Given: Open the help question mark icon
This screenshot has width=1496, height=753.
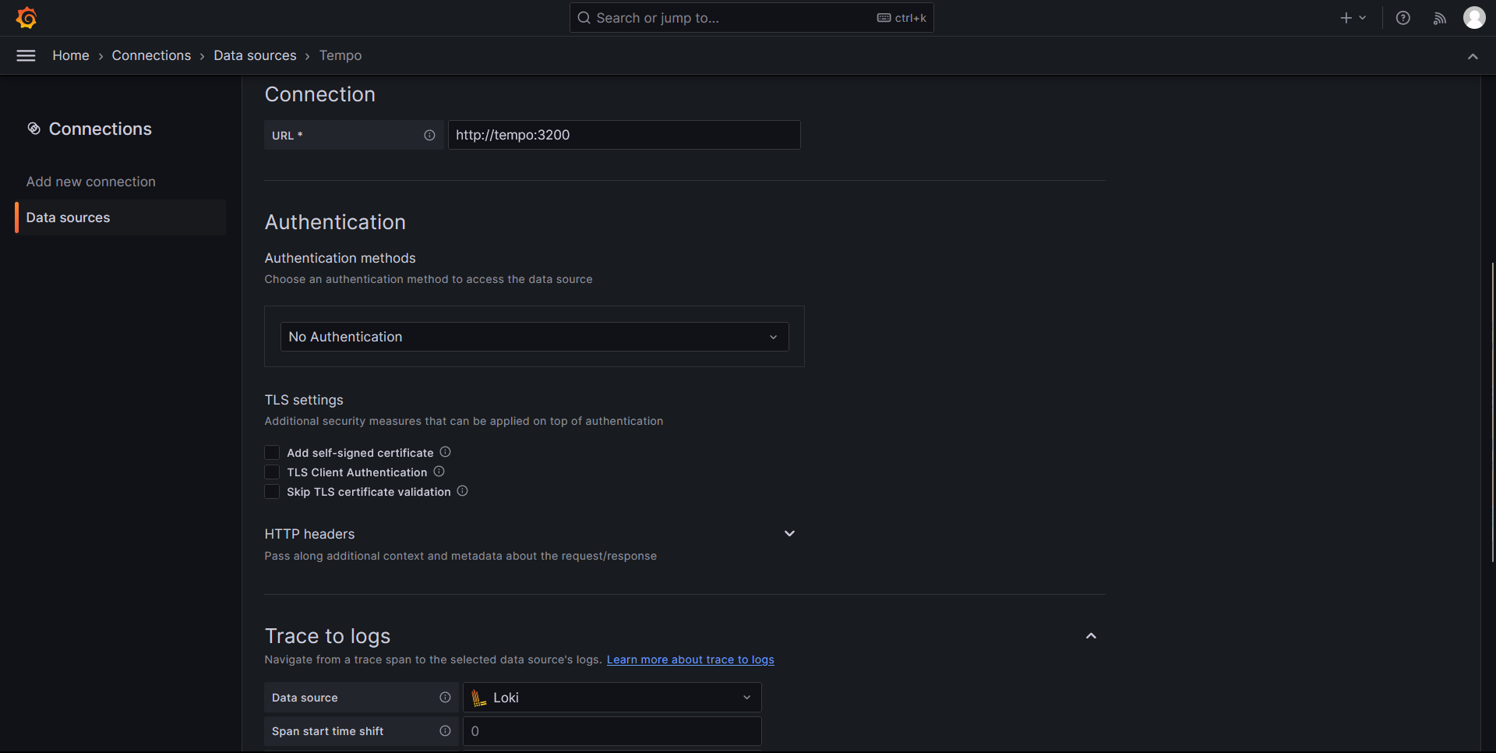Looking at the screenshot, I should click(1402, 18).
